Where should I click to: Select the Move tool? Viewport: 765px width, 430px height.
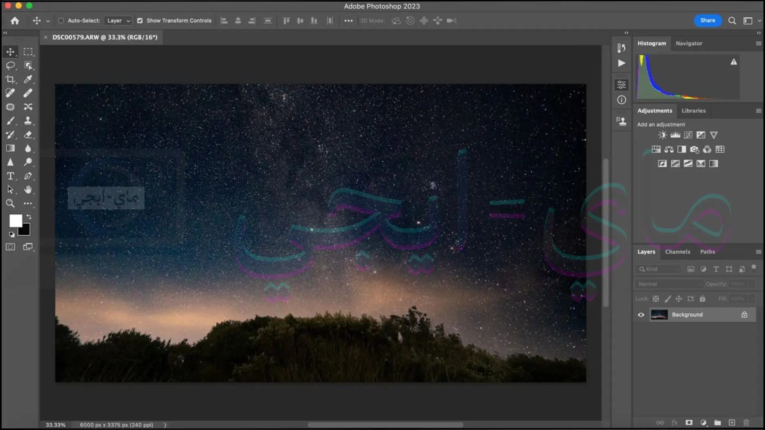10,51
